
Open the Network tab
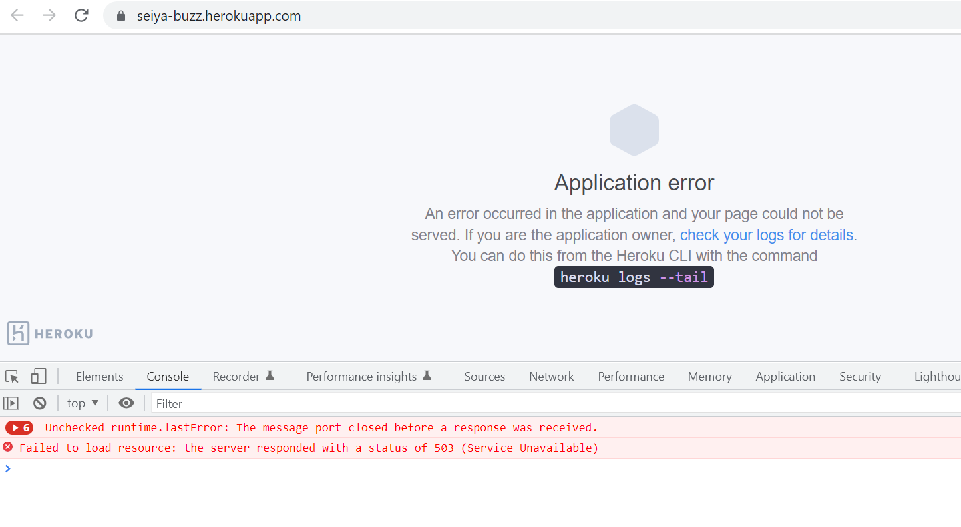(552, 377)
